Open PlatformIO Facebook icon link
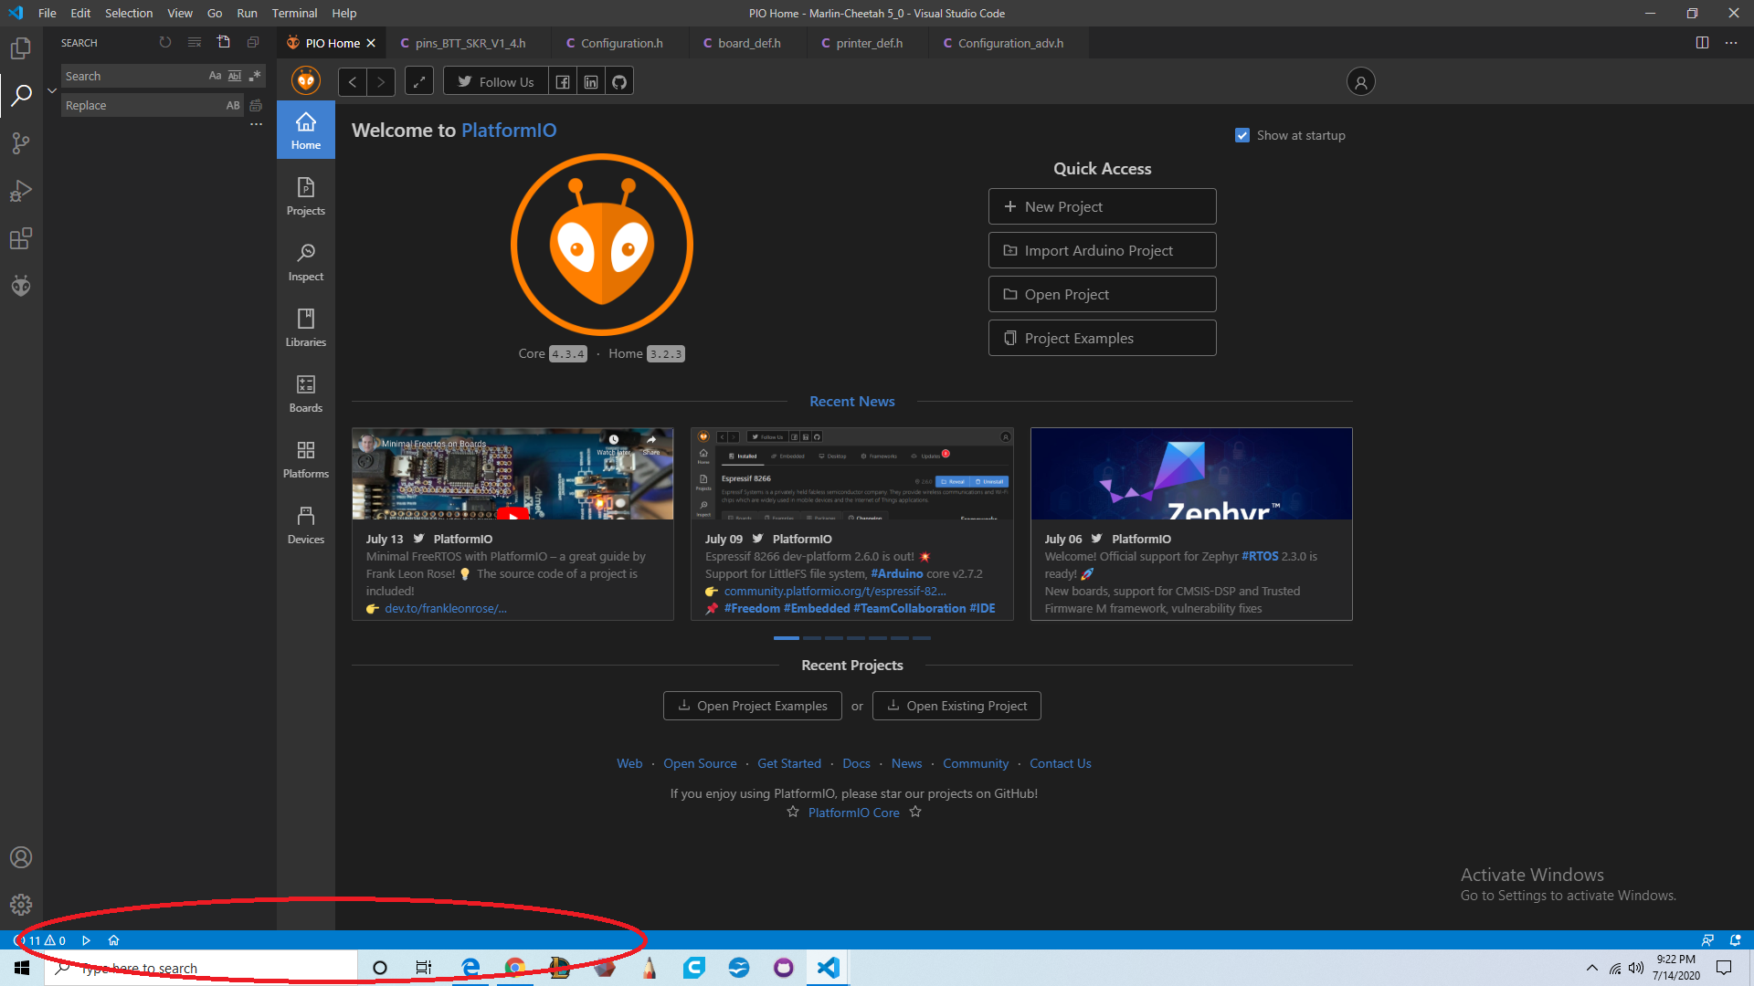1754x986 pixels. click(x=563, y=82)
